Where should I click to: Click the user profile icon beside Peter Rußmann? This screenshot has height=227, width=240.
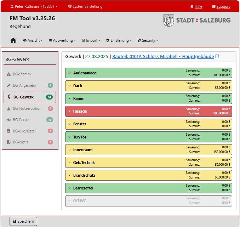pyautogui.click(x=12, y=6)
